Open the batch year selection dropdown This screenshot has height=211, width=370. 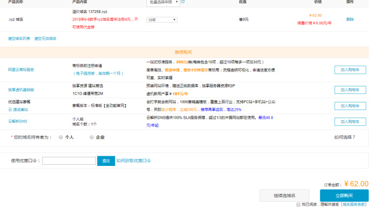click(x=163, y=3)
